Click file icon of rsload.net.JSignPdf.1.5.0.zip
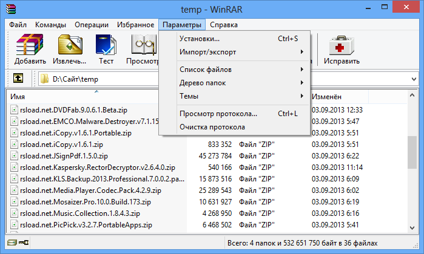424x254 pixels. point(14,156)
